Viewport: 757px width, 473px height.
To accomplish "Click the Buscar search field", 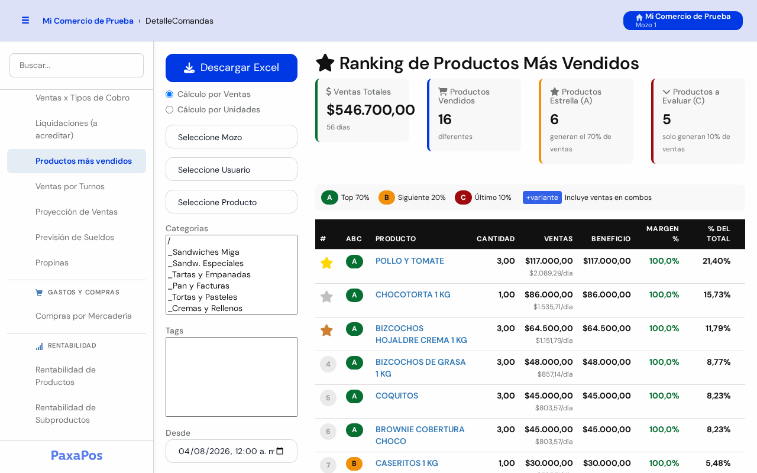I will [x=77, y=65].
